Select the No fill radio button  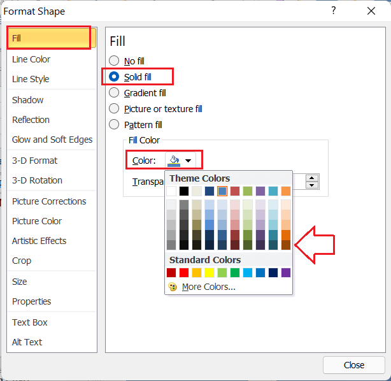(x=114, y=61)
